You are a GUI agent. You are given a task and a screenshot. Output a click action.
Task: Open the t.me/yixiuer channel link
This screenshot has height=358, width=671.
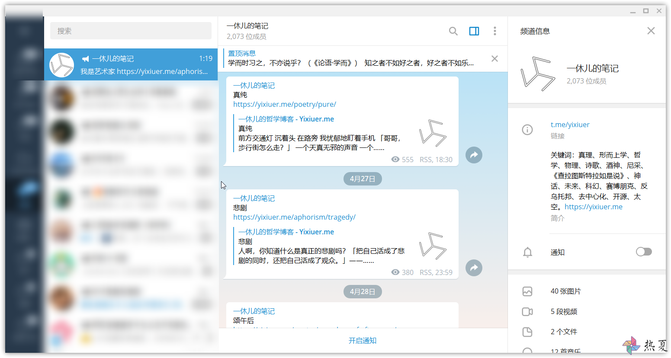coord(570,125)
